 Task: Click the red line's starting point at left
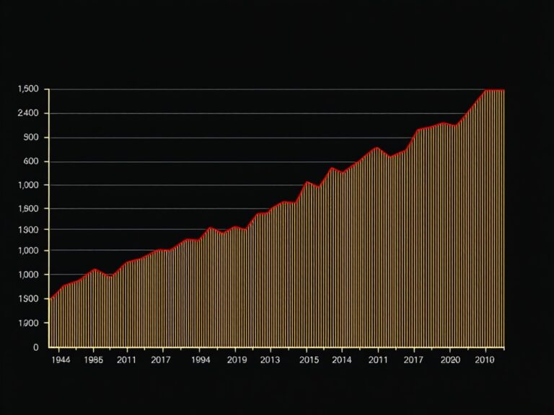[49, 298]
